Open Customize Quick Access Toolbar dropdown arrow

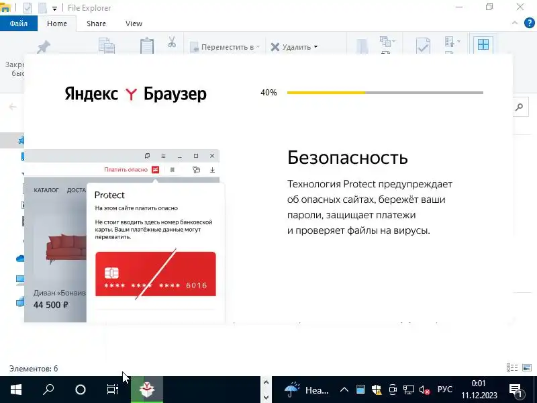[x=54, y=9]
